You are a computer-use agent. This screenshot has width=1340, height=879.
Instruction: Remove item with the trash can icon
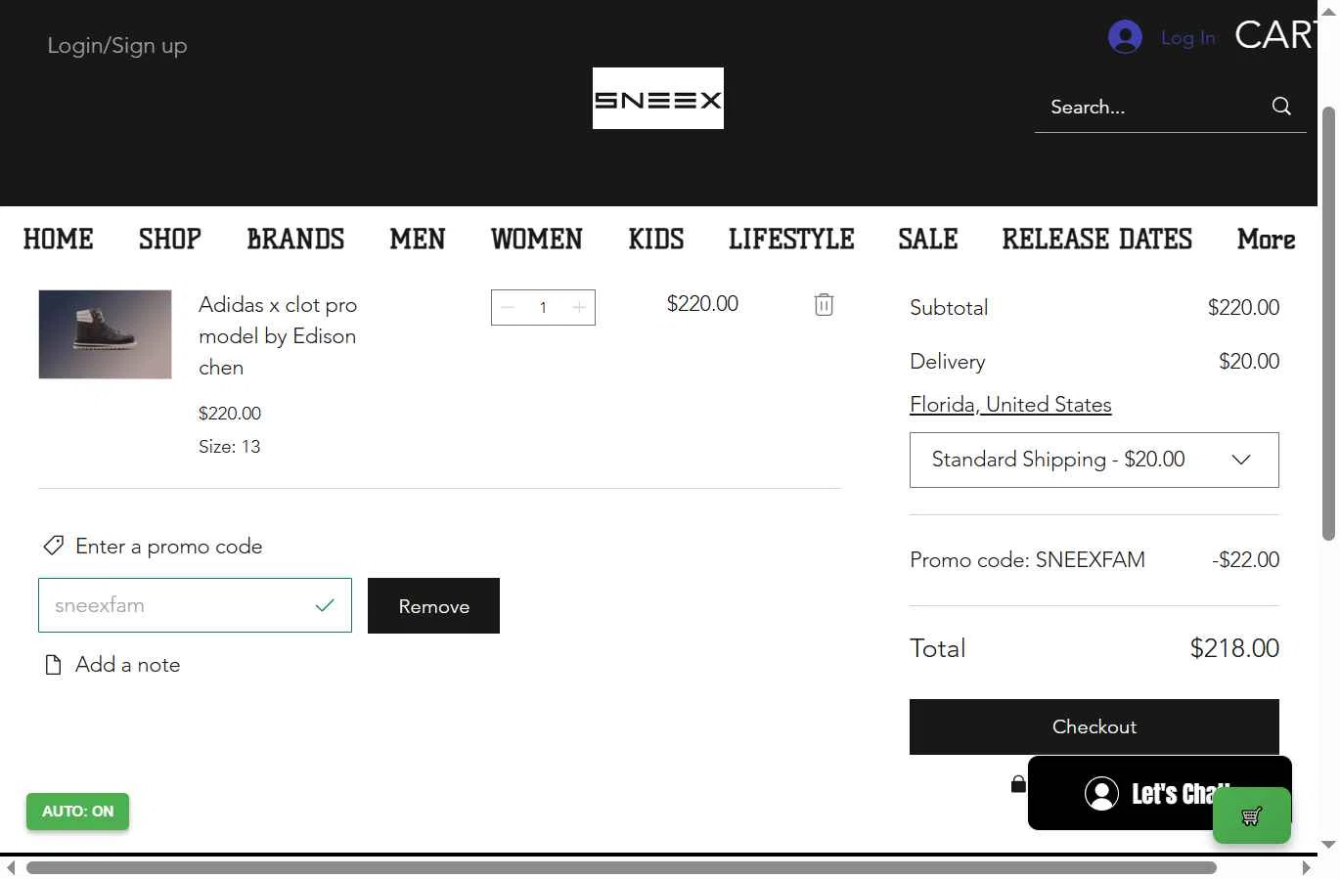tap(824, 304)
